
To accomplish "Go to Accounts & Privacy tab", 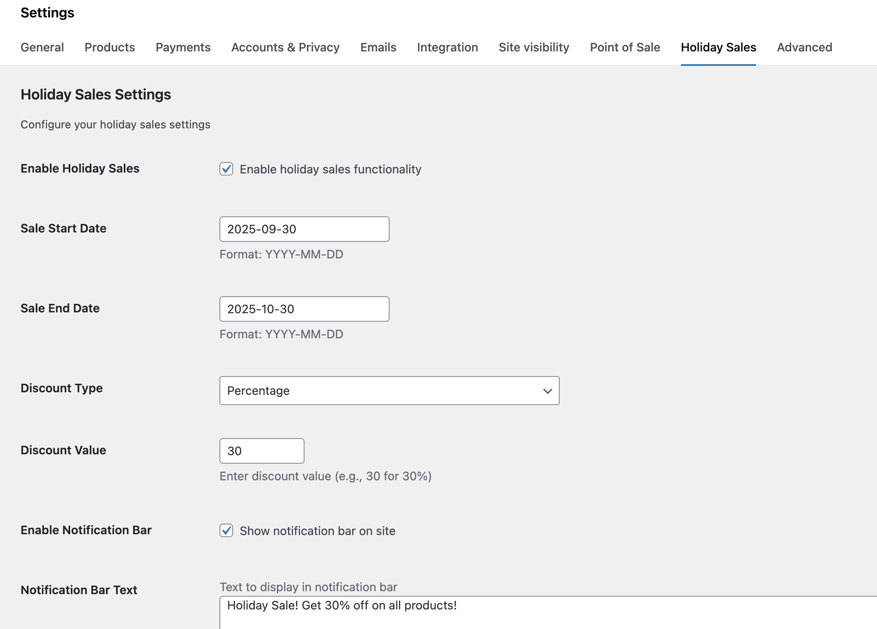I will click(x=285, y=47).
